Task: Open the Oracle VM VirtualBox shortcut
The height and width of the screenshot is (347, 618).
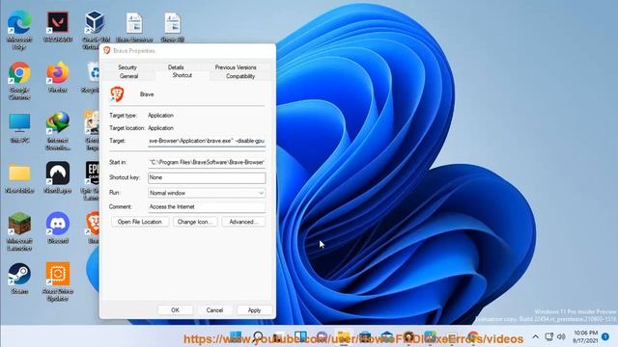Action: click(95, 23)
